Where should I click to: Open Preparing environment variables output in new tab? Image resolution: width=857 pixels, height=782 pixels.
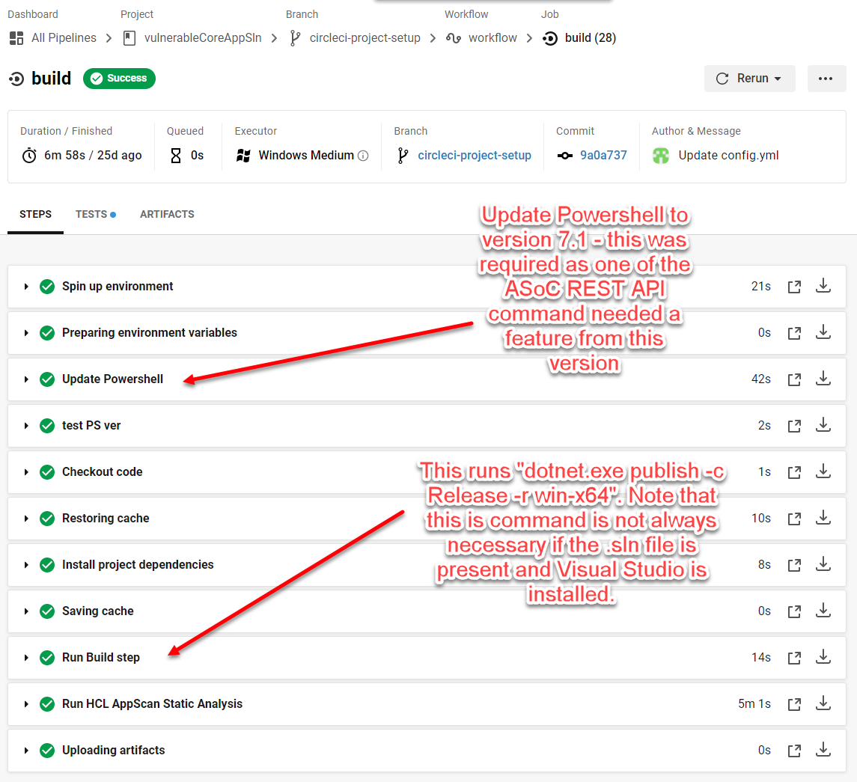794,333
